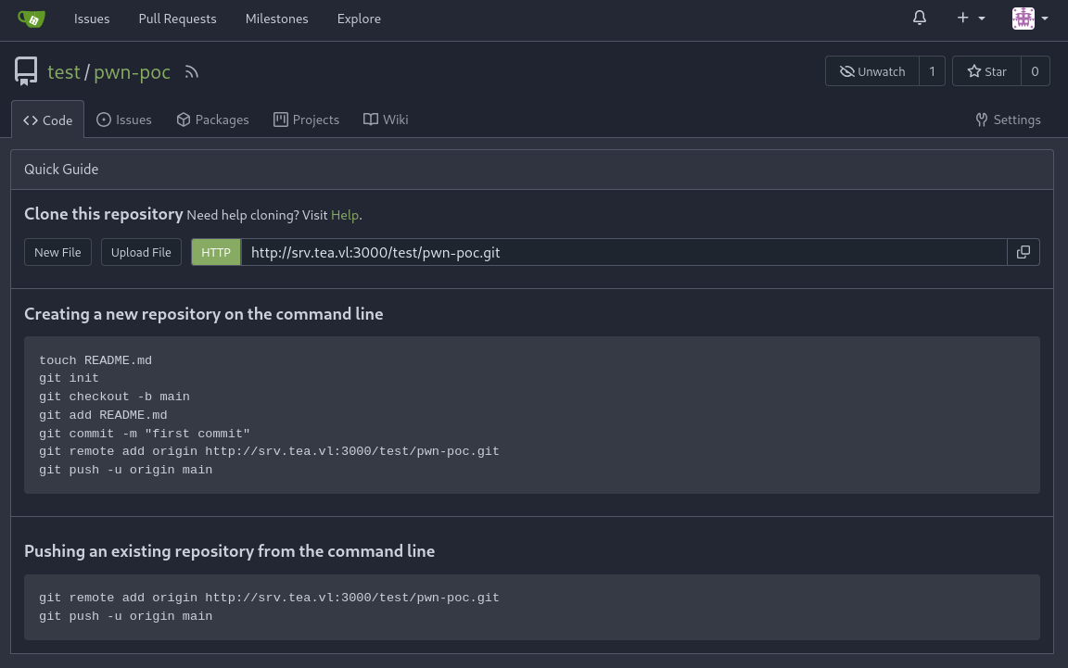The width and height of the screenshot is (1068, 668).
Task: Click the 'touch README.md' command line
Action: pos(95,360)
